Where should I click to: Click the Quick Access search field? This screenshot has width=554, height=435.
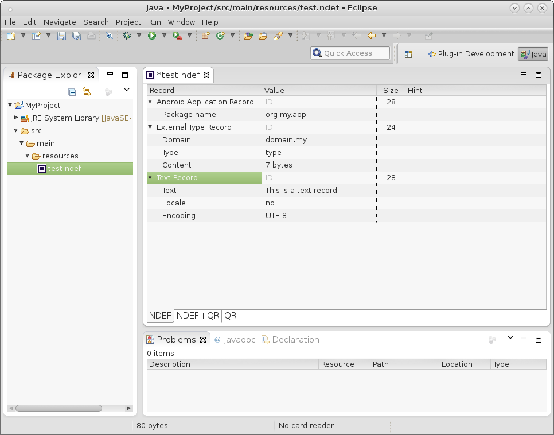click(x=350, y=53)
